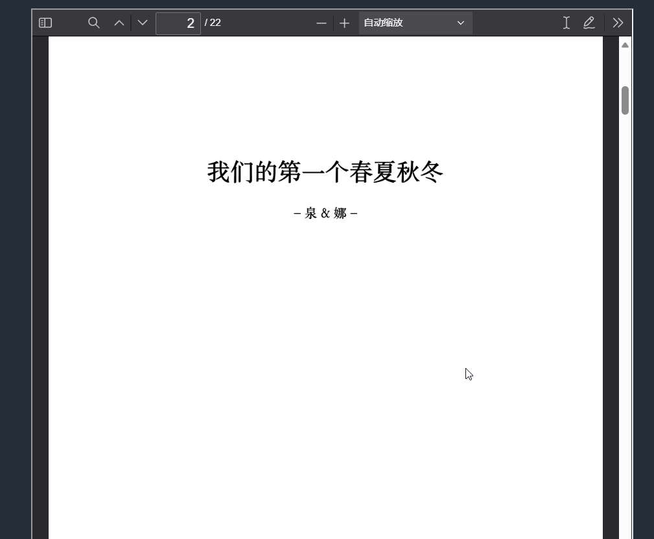This screenshot has height=539, width=654.
Task: Click inside the page number input field
Action: point(178,23)
